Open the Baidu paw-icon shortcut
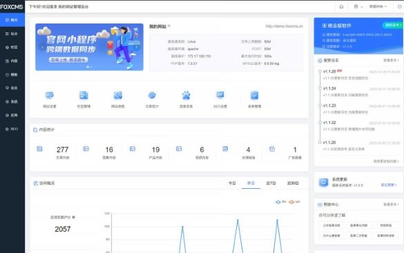The width and height of the screenshot is (404, 253). (186, 95)
